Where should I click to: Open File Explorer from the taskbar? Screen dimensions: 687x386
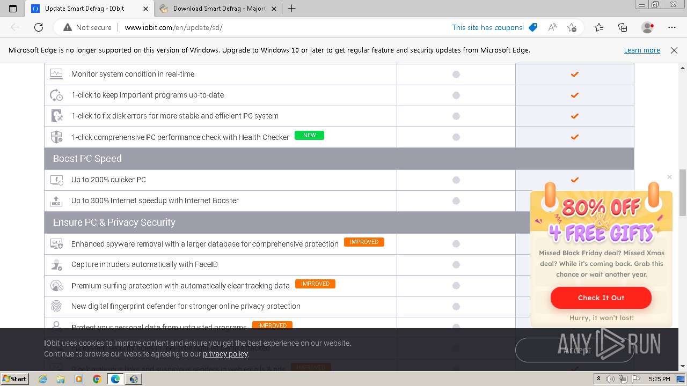[61, 379]
